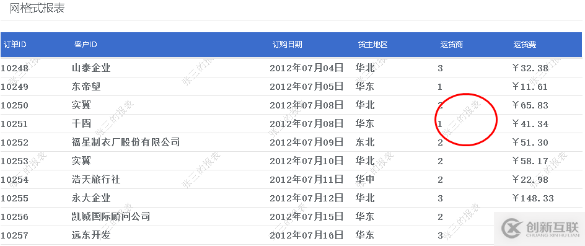Click customer 千固

(x=81, y=123)
